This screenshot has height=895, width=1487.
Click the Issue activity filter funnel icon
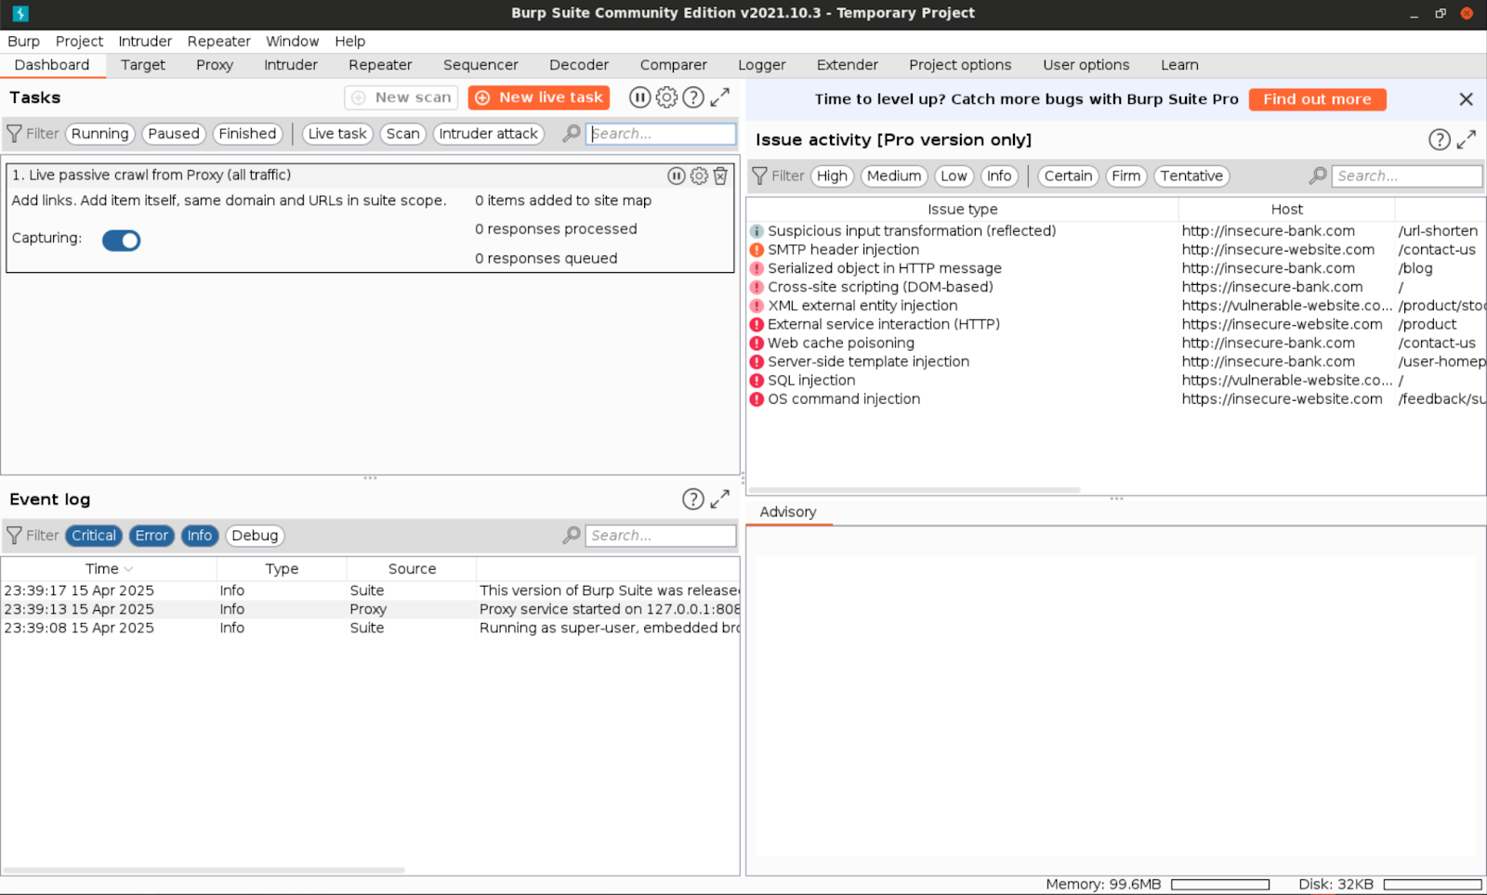759,176
